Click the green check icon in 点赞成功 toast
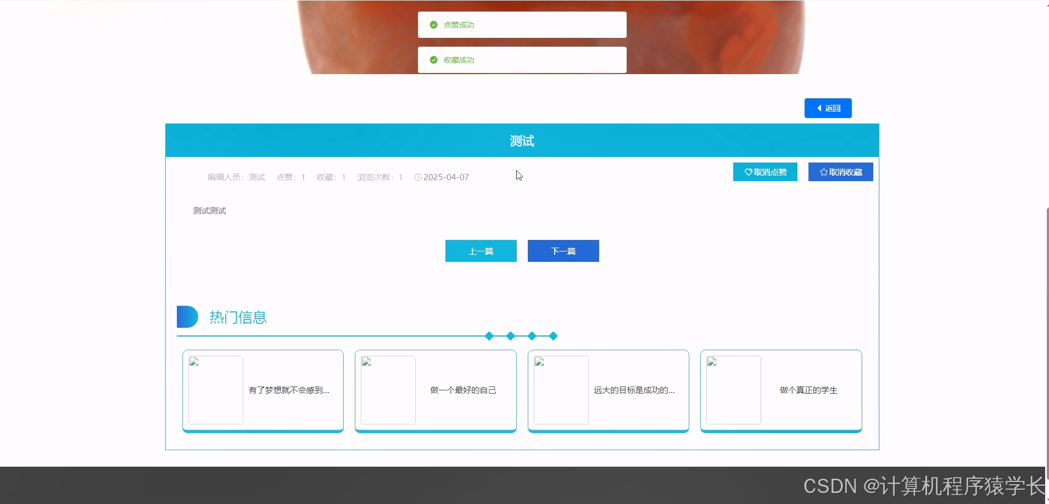The image size is (1049, 504). coord(433,25)
